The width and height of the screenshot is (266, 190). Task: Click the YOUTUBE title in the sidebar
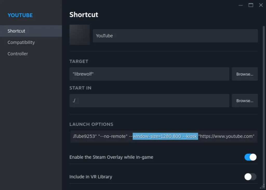[20, 15]
